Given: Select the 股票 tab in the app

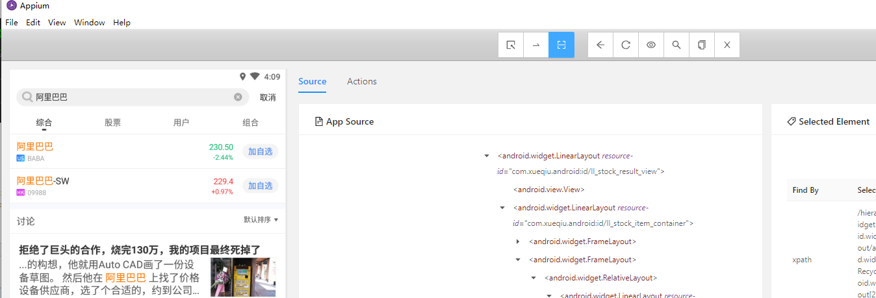Looking at the screenshot, I should click(x=112, y=123).
